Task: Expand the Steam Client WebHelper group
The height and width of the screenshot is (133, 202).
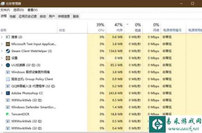Action: tap(2, 51)
